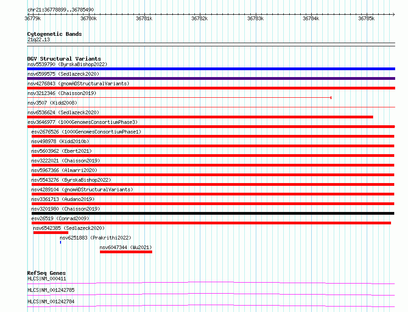Click the red bar under nsv6536624
The image size is (408, 312).
coord(200,117)
